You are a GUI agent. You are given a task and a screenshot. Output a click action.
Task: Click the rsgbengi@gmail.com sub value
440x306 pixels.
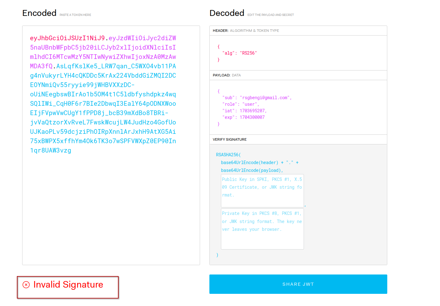pos(265,98)
